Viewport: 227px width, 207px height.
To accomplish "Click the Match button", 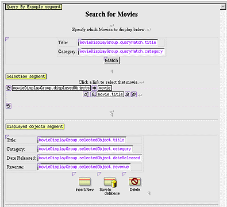I will pyautogui.click(x=111, y=60).
